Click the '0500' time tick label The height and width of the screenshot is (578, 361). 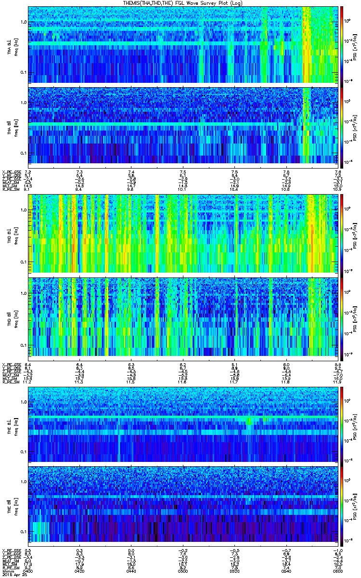click(x=183, y=570)
